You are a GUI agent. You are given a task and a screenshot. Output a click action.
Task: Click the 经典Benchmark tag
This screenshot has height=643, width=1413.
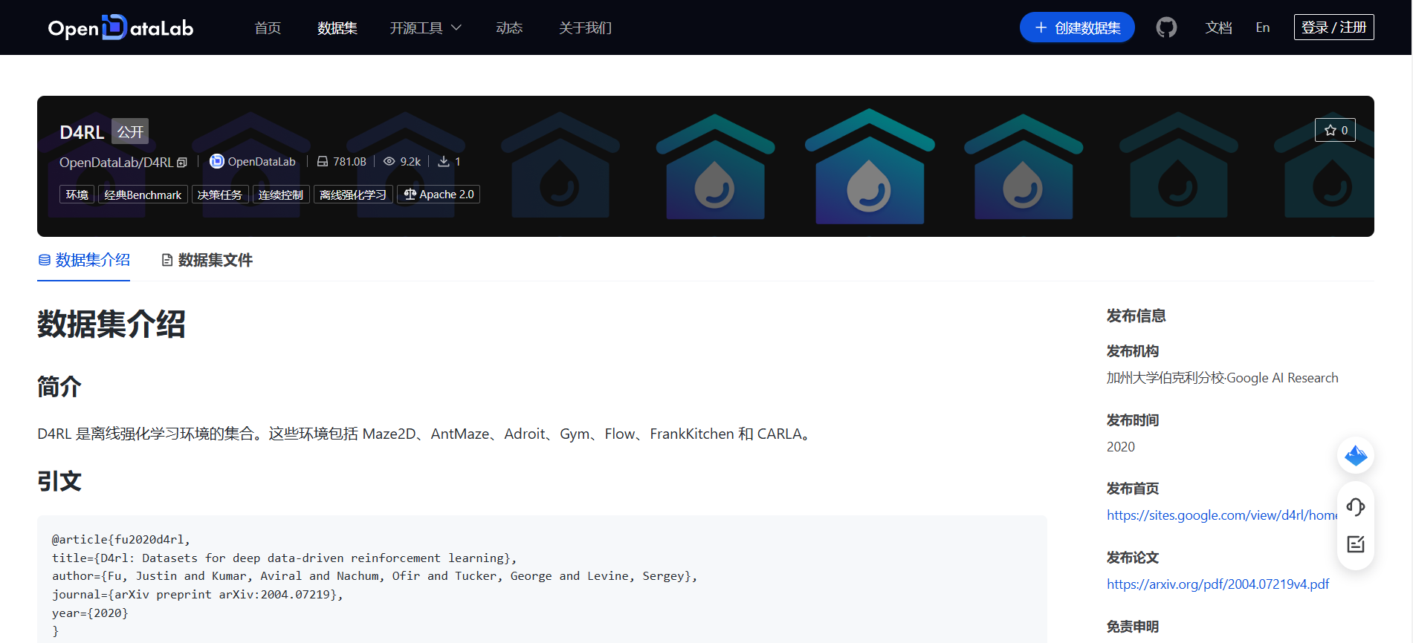(x=143, y=195)
